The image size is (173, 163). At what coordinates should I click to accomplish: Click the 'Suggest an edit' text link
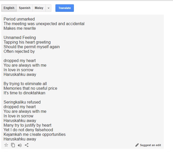coord(150,145)
